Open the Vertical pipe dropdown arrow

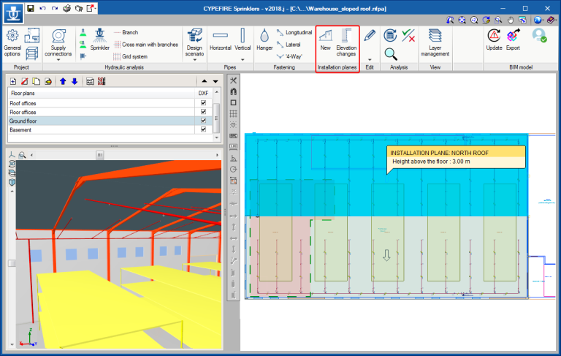tap(243, 59)
